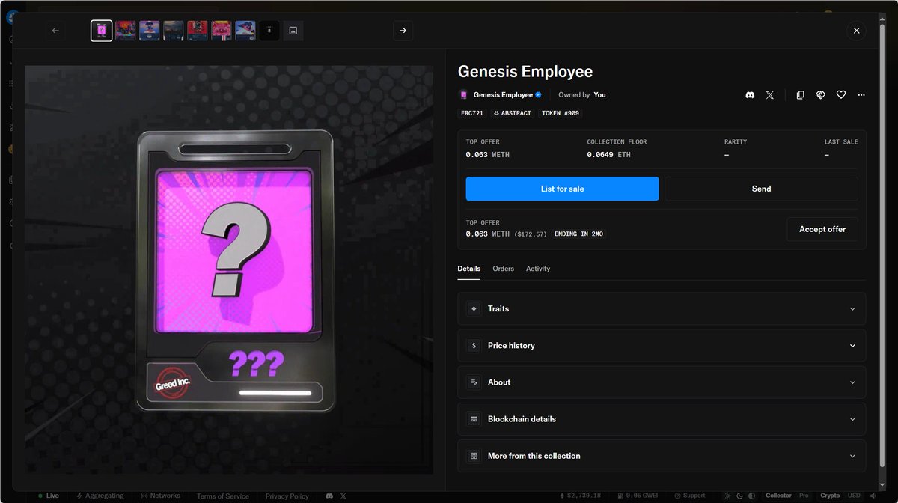The image size is (898, 503).
Task: Click Genesis Employee collection avatar icon
Action: tap(463, 95)
